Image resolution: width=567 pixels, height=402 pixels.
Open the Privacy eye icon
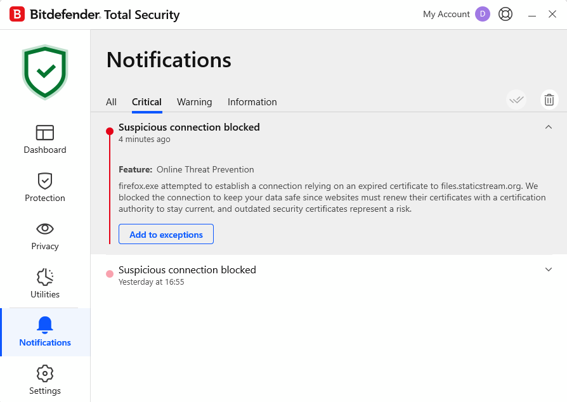pyautogui.click(x=44, y=229)
